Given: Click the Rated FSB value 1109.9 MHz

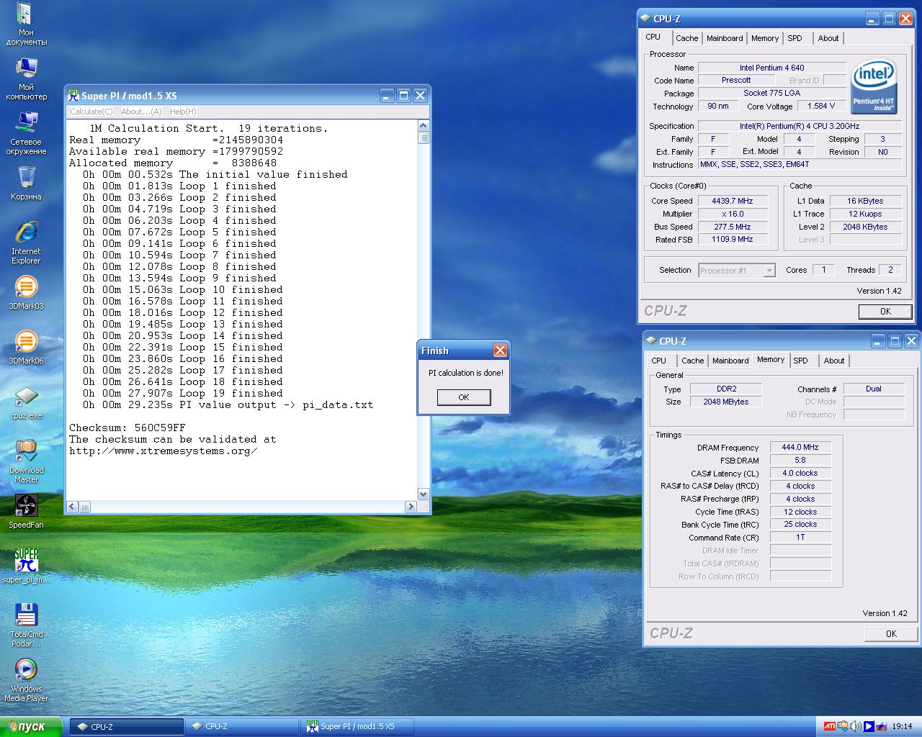Looking at the screenshot, I should 732,239.
